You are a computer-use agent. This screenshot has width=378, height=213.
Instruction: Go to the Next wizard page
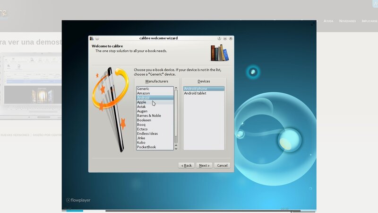(204, 165)
